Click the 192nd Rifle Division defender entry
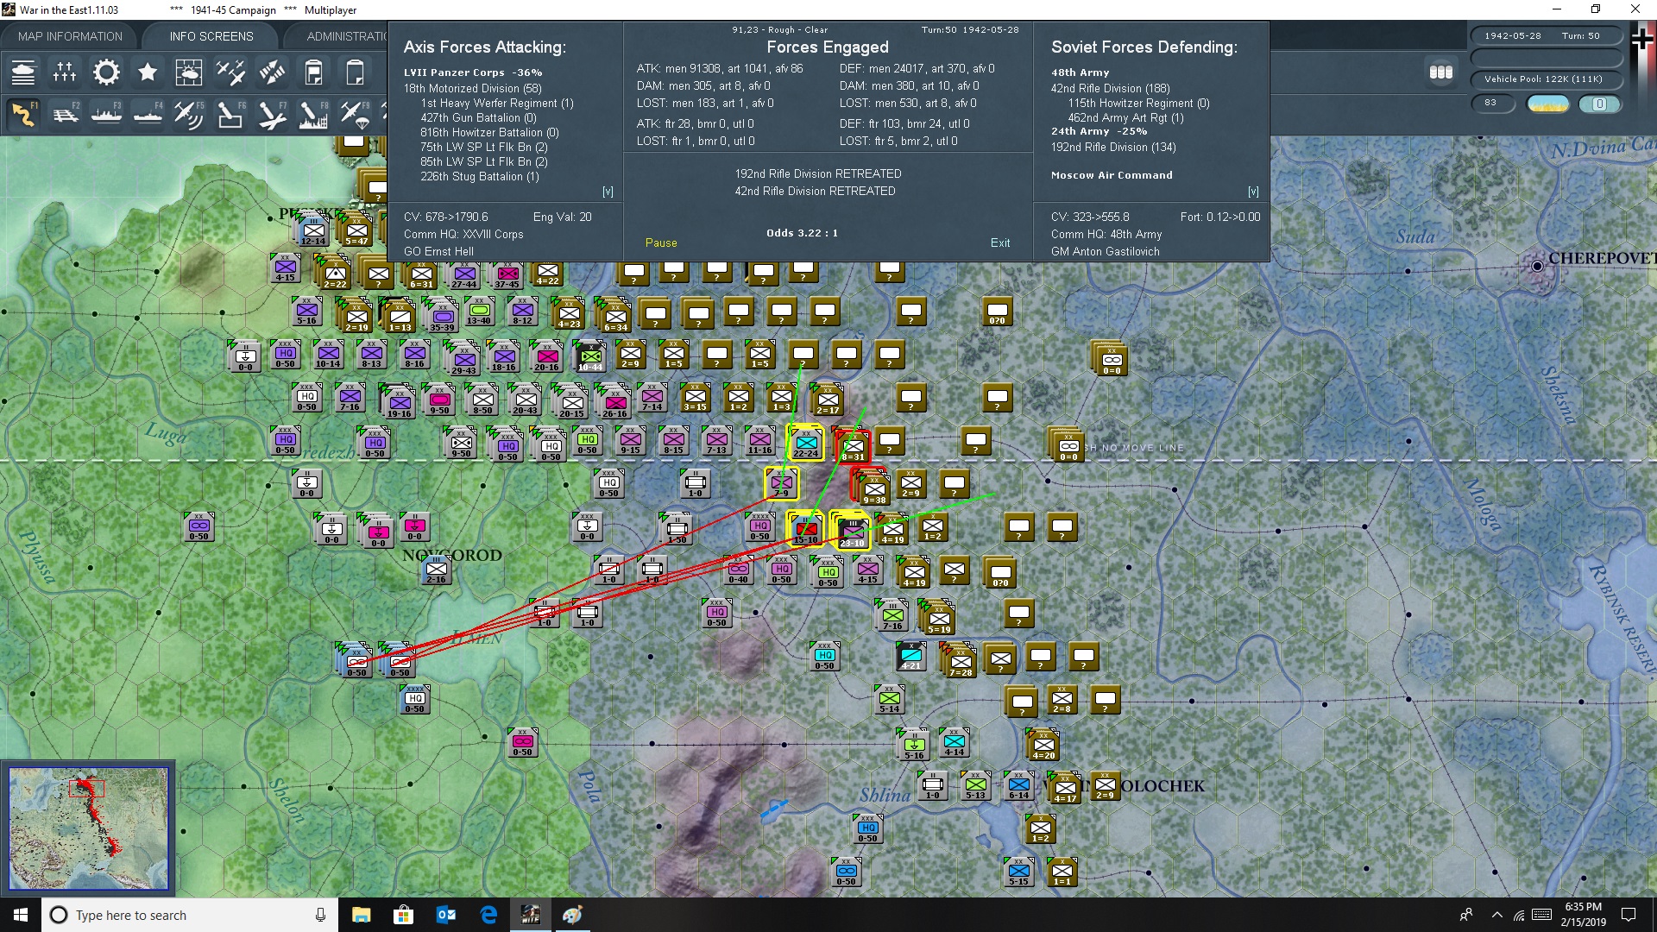The width and height of the screenshot is (1657, 932). coord(1113,147)
